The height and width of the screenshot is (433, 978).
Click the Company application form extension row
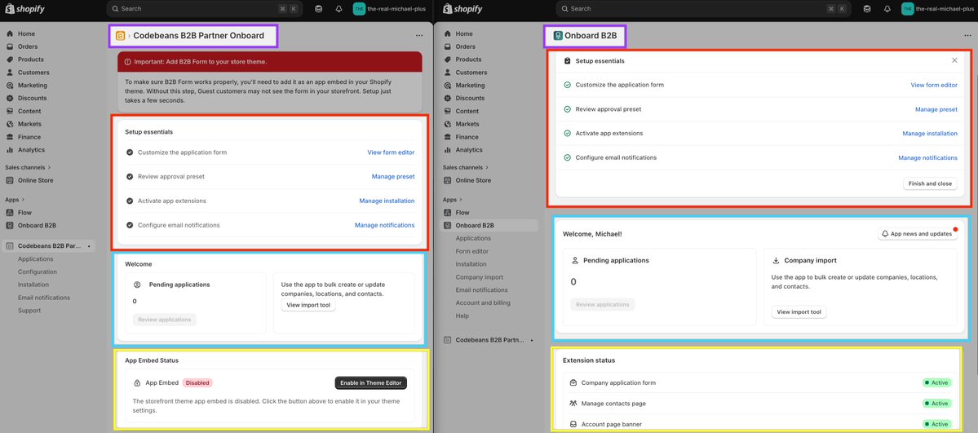[759, 382]
